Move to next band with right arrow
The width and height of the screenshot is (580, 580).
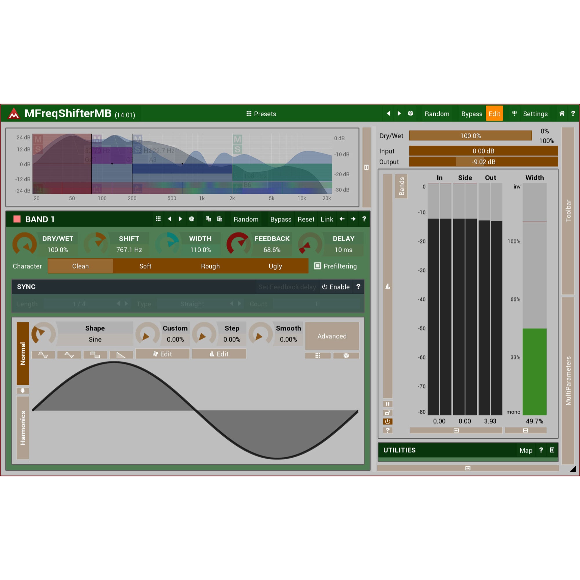(353, 219)
